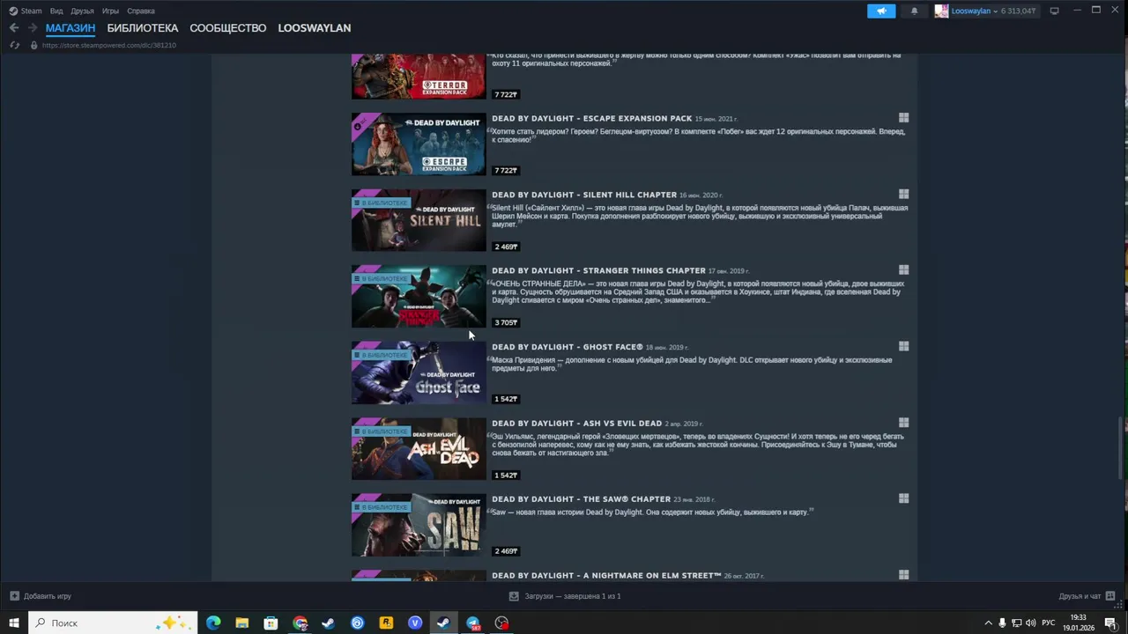Click the Terror Expansion Pack thumbnail

click(x=419, y=76)
